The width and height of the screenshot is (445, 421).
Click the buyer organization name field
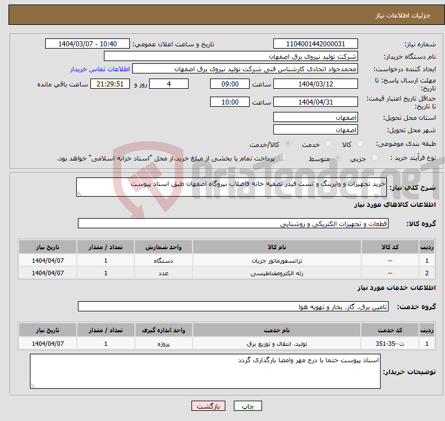pyautogui.click(x=231, y=57)
